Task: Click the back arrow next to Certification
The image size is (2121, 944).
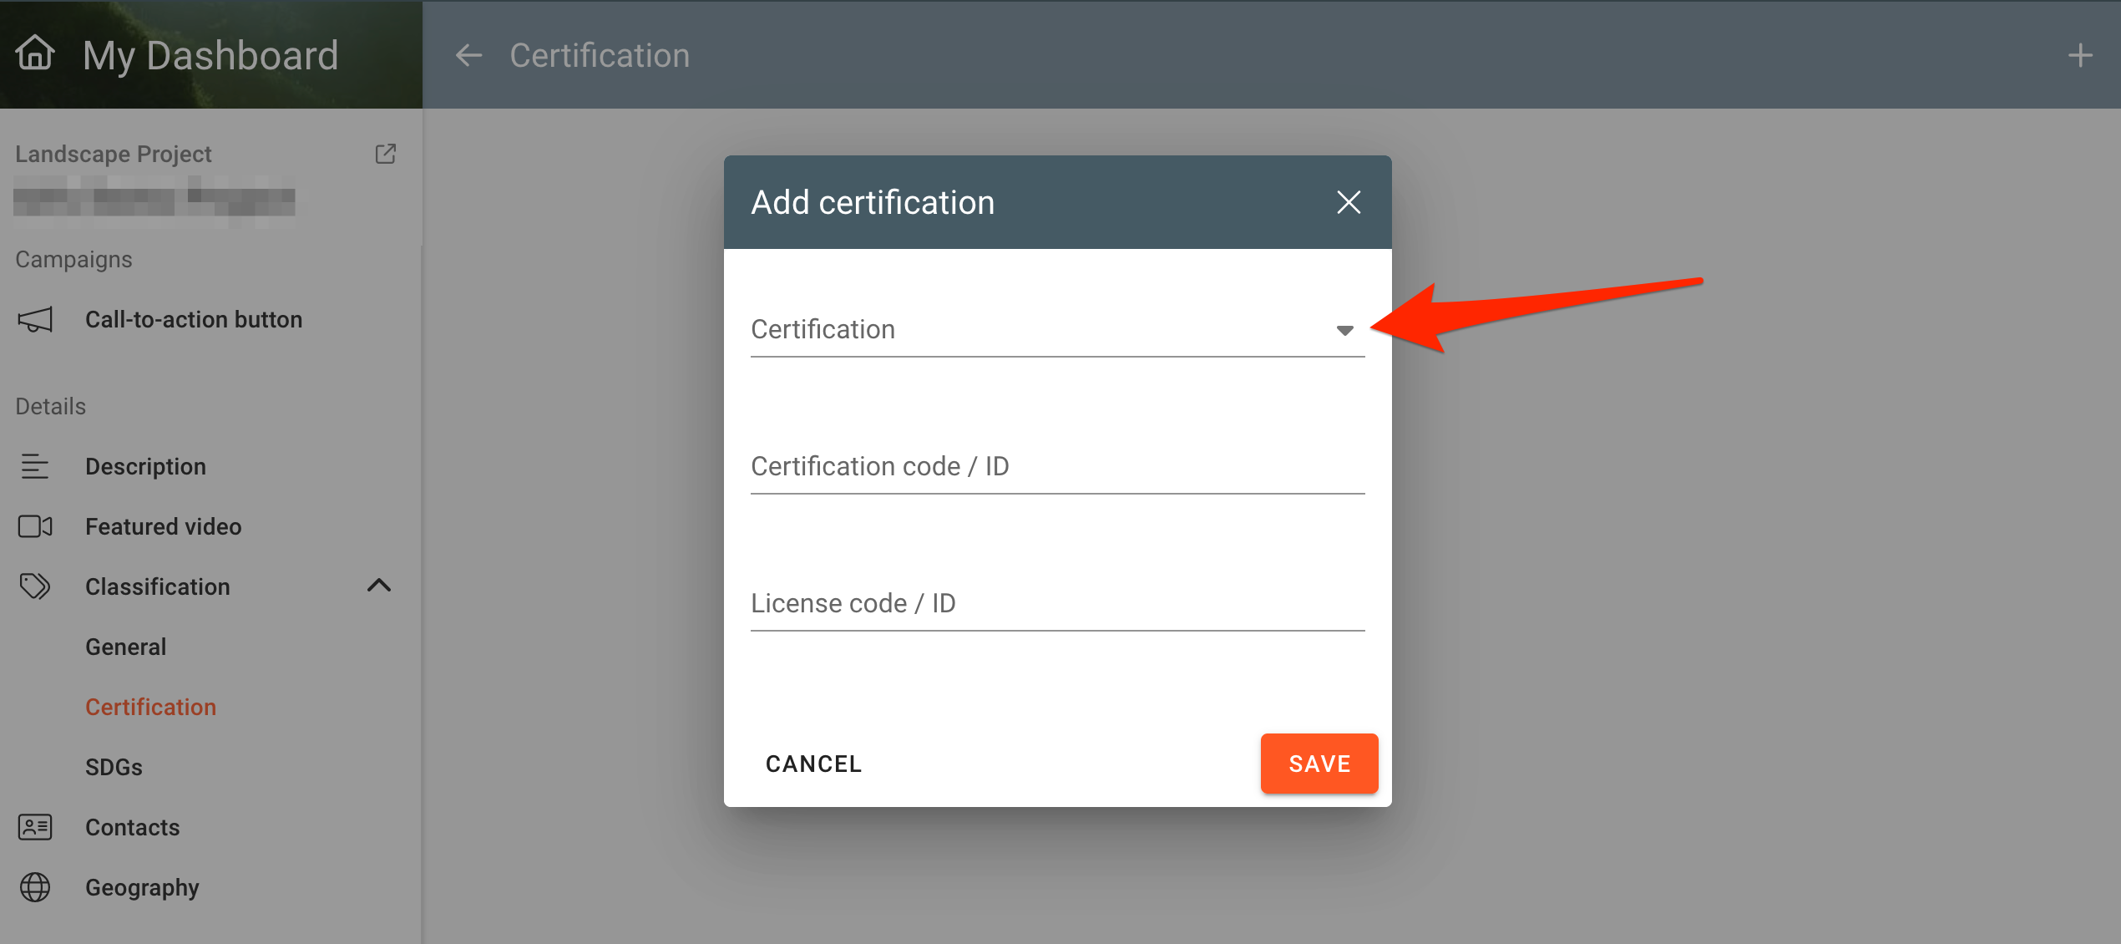Action: [468, 56]
